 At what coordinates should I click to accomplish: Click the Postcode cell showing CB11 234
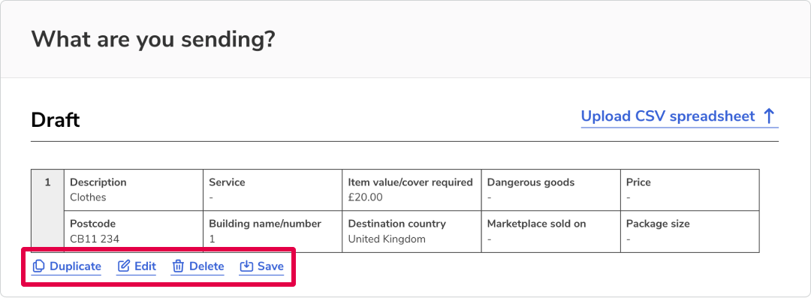(x=134, y=231)
